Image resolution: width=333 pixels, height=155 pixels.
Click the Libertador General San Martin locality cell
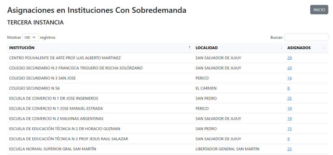[227, 149]
